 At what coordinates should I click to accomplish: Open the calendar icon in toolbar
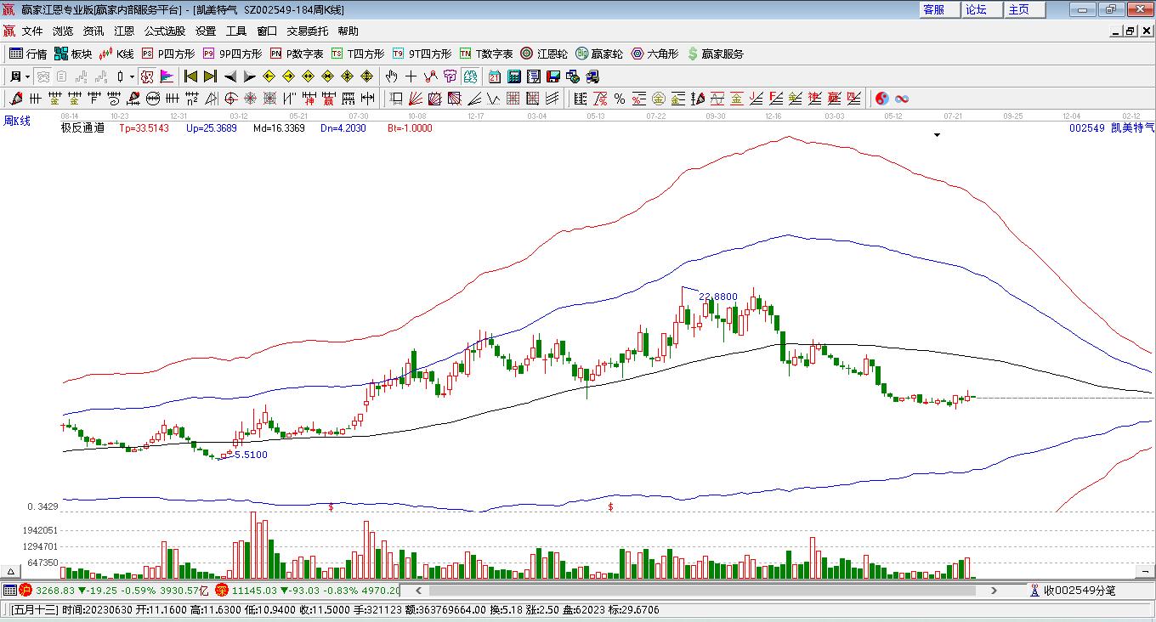point(495,76)
